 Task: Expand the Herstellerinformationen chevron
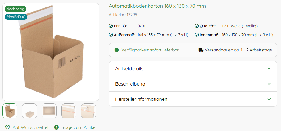[x=269, y=99]
